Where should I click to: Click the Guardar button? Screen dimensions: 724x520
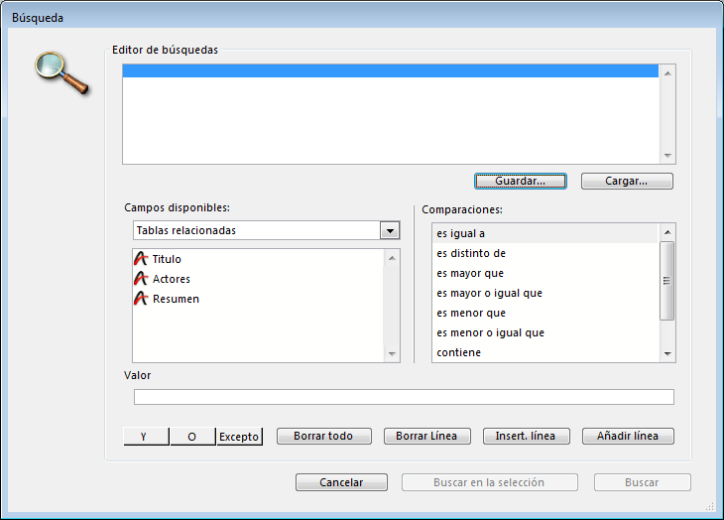(521, 182)
